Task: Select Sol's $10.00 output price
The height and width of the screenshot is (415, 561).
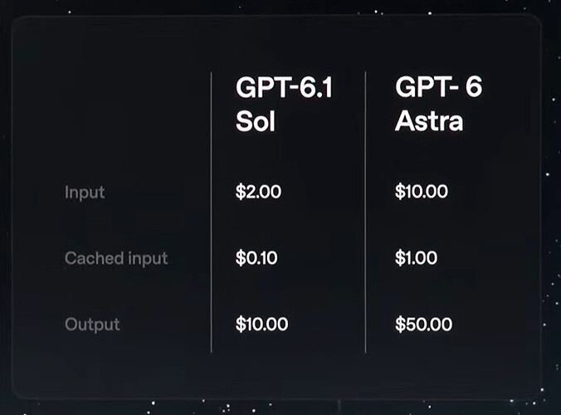Action: click(262, 325)
